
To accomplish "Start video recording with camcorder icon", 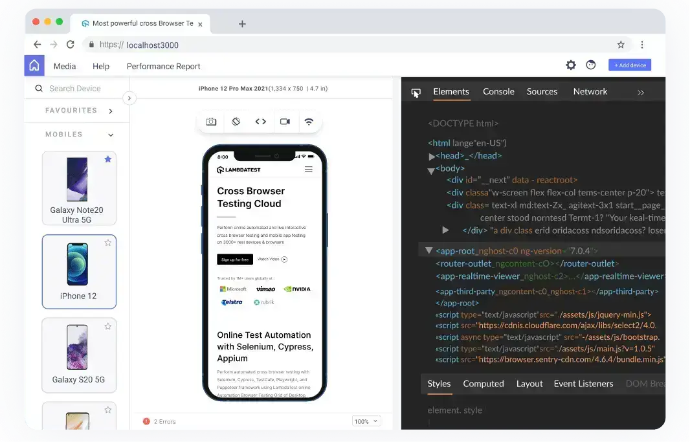I will pos(285,122).
